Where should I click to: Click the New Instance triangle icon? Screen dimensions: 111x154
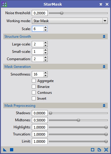(x=5, y=150)
